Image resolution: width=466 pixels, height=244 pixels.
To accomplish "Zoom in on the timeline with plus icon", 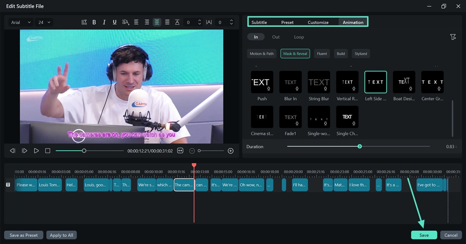I will pos(230,151).
